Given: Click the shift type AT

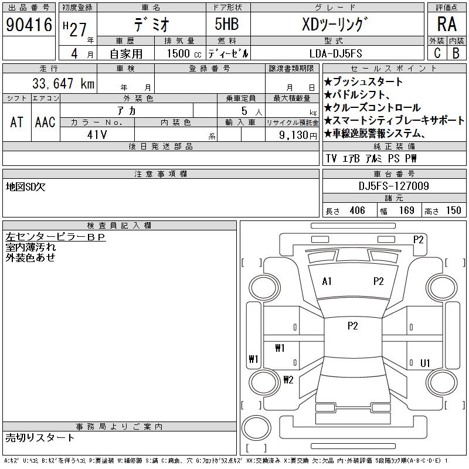Looking at the screenshot, I should click(17, 122).
